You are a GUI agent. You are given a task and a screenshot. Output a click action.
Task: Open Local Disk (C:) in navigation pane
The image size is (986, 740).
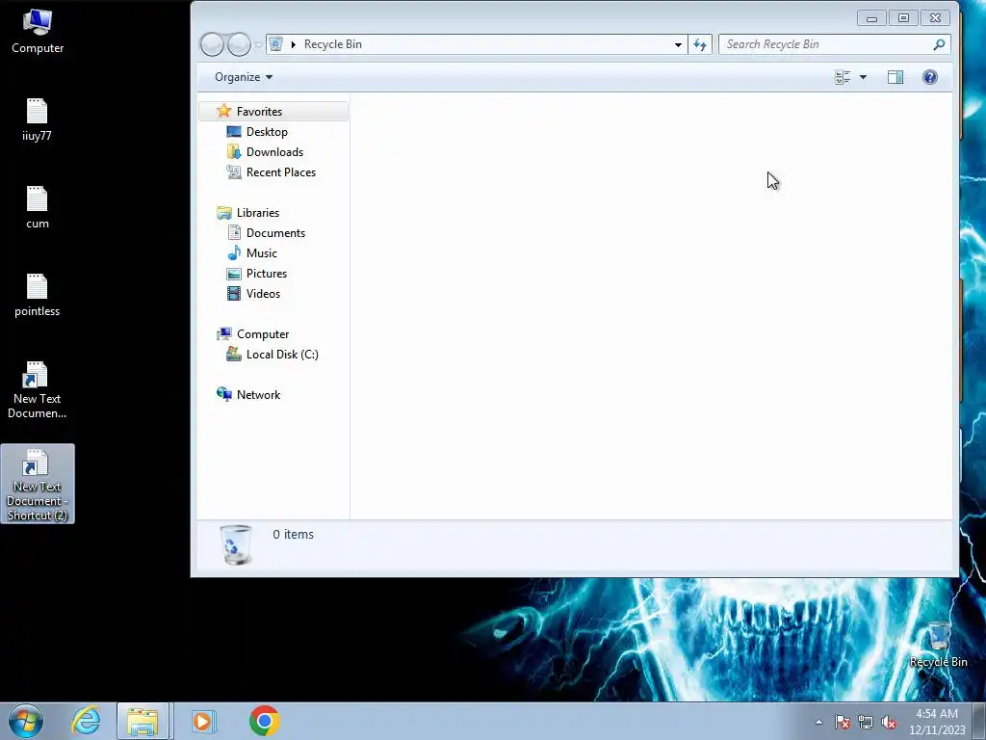coord(282,355)
